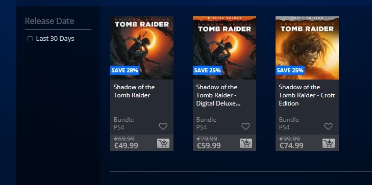Enable the Last 30 Days checkbox

(x=30, y=39)
